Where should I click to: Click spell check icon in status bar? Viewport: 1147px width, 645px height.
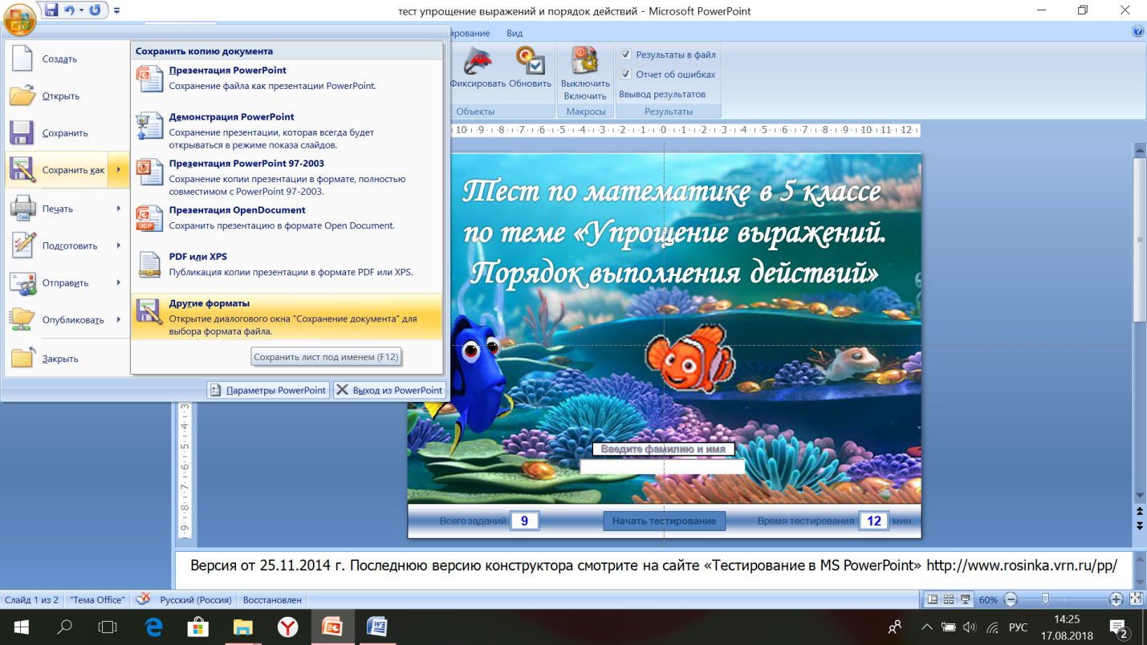[142, 599]
